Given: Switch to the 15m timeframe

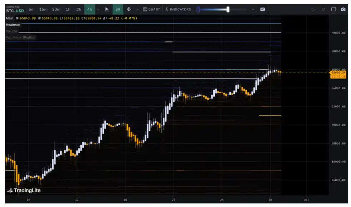Looking at the screenshot, I should pos(43,9).
